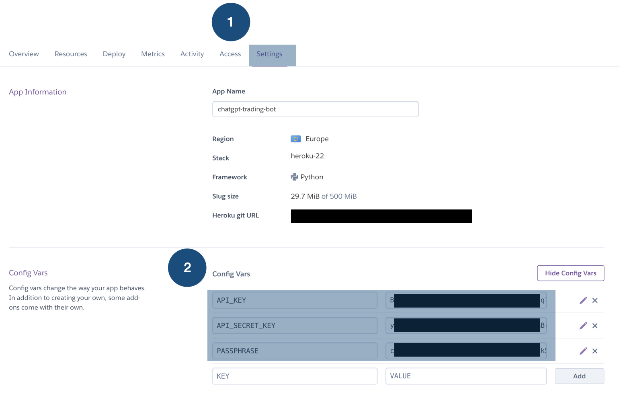Screen dimensions: 619x394
Task: Open the Deploy tab
Action: point(114,53)
